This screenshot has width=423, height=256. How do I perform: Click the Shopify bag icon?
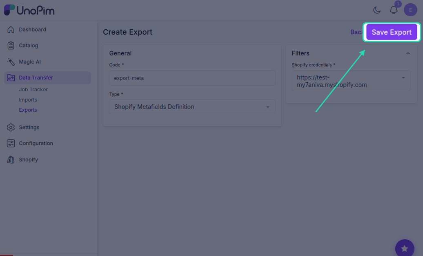tap(11, 159)
